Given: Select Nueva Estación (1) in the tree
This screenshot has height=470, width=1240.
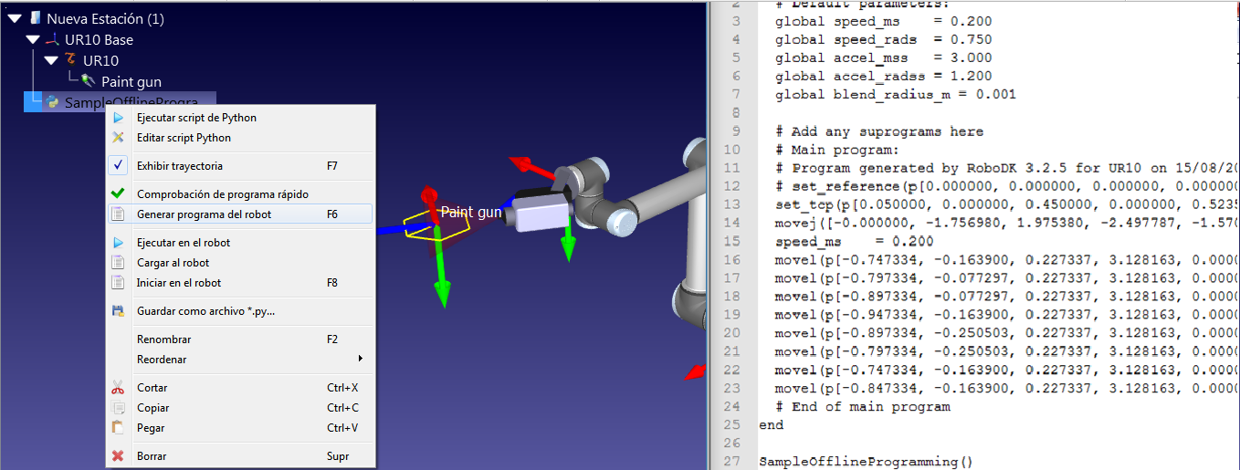Looking at the screenshot, I should click(x=105, y=18).
